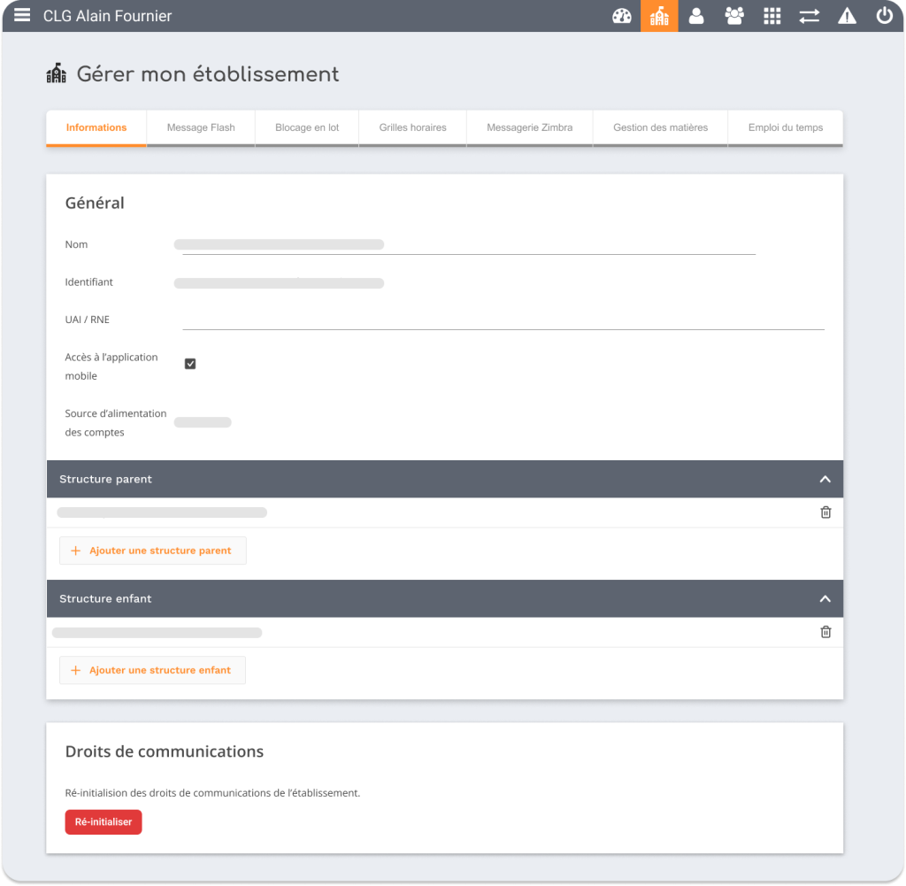Delete the child structure with trash icon
Viewport: 906px width, 886px height.
click(825, 632)
